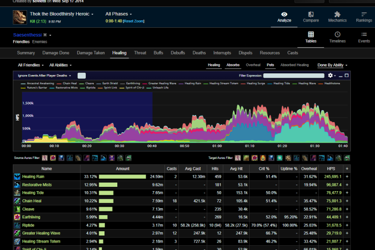
Task: Open the Compare view
Action: (x=311, y=17)
